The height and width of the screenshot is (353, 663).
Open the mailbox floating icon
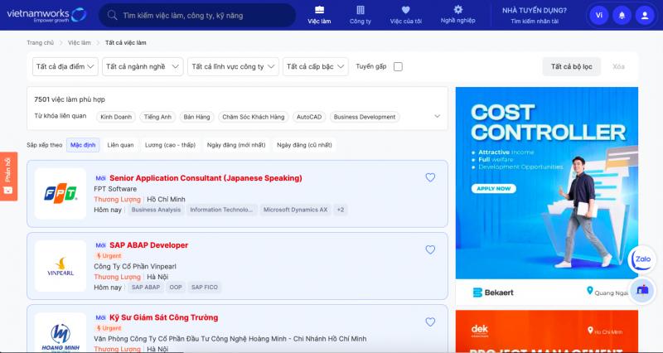click(x=642, y=290)
